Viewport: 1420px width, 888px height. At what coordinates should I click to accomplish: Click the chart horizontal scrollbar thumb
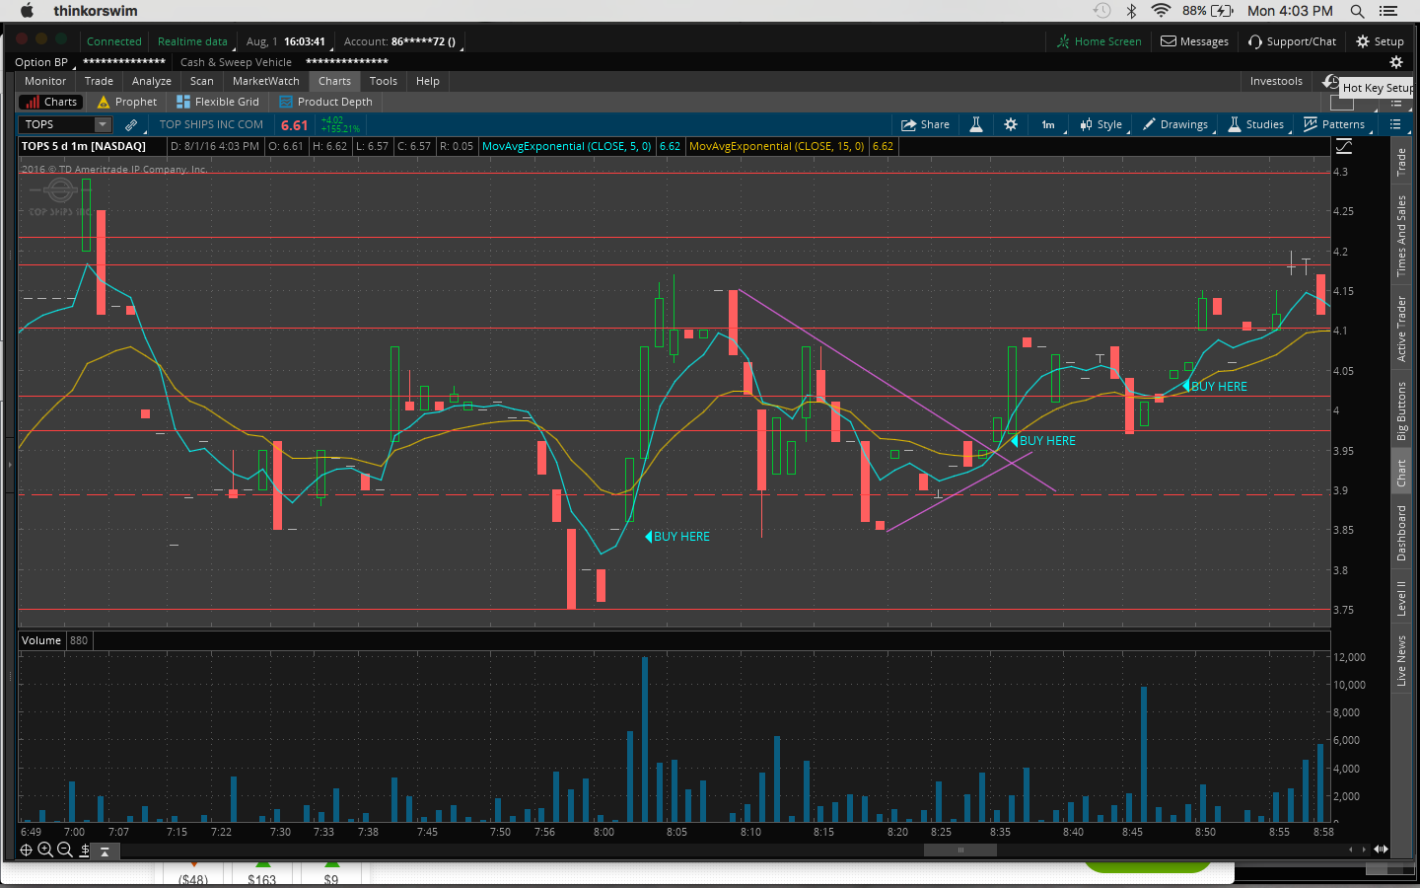coord(960,850)
